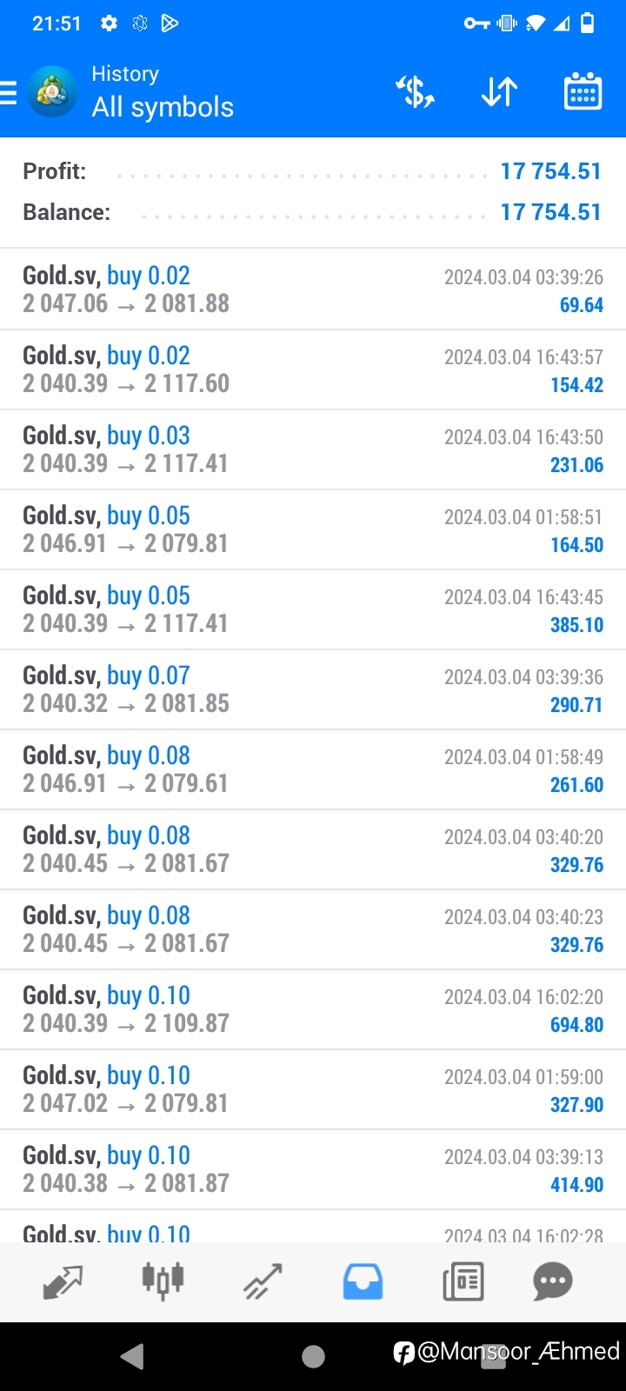Viewport: 626px width, 1391px height.
Task: Open the News tab icon
Action: coord(463,1281)
